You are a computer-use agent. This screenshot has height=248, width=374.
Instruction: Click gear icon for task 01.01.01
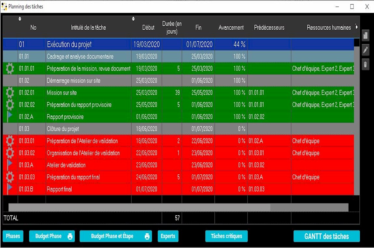[x=10, y=68]
